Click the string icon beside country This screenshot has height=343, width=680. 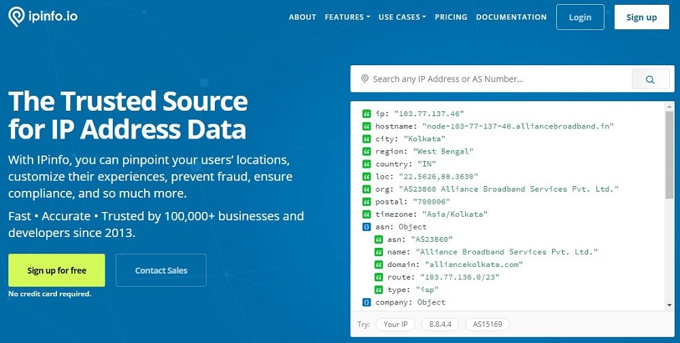pos(367,164)
